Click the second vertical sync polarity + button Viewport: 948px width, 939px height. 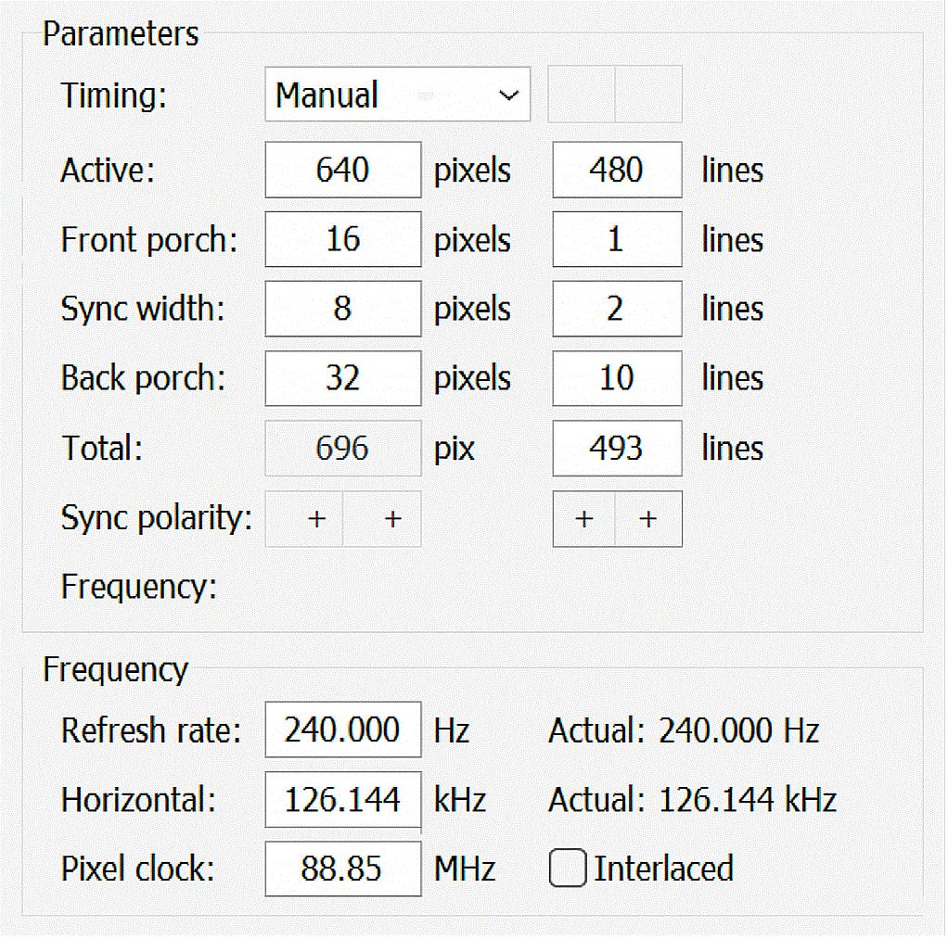(648, 519)
